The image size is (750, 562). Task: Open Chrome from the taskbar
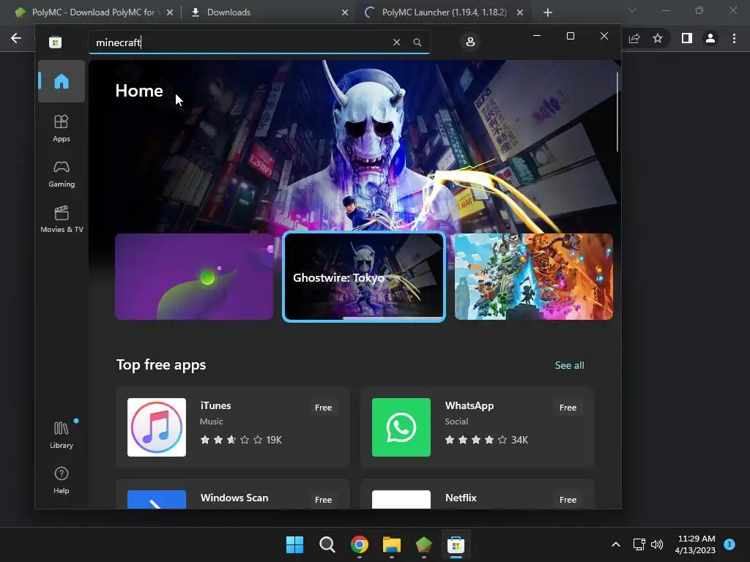pyautogui.click(x=359, y=544)
